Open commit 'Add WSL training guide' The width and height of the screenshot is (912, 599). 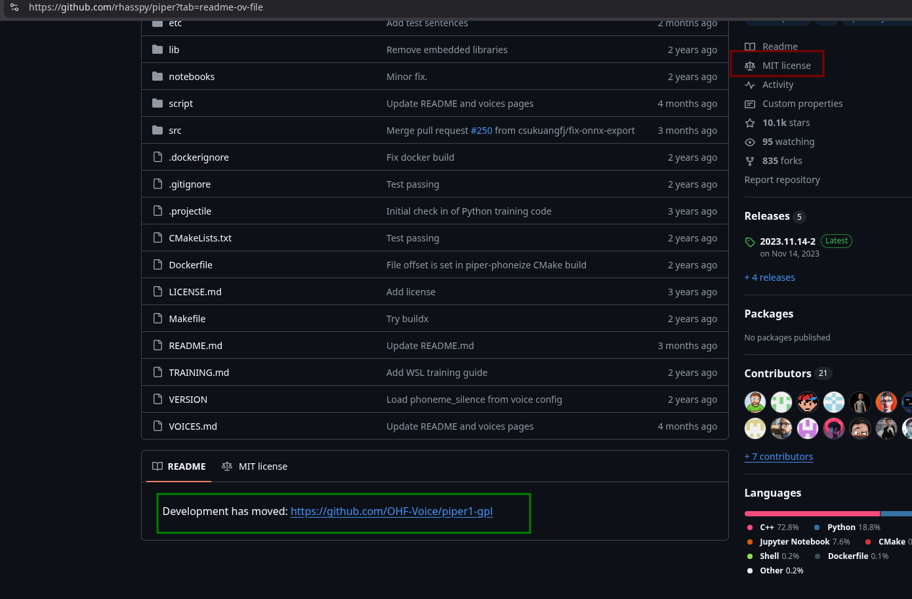[x=437, y=373]
